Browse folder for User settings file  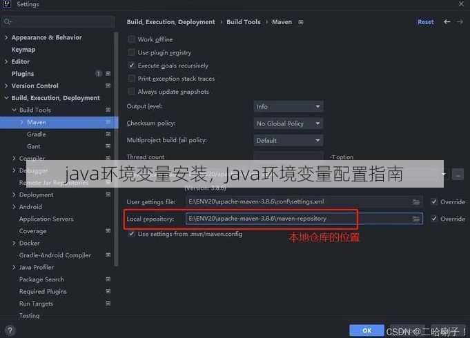click(x=416, y=202)
